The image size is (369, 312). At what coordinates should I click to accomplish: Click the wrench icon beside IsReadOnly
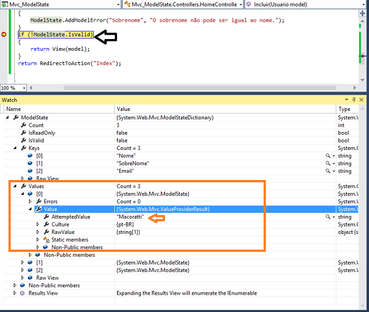click(x=23, y=133)
